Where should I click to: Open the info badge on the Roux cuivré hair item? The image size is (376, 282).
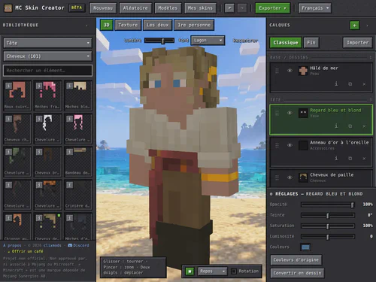coord(8,86)
